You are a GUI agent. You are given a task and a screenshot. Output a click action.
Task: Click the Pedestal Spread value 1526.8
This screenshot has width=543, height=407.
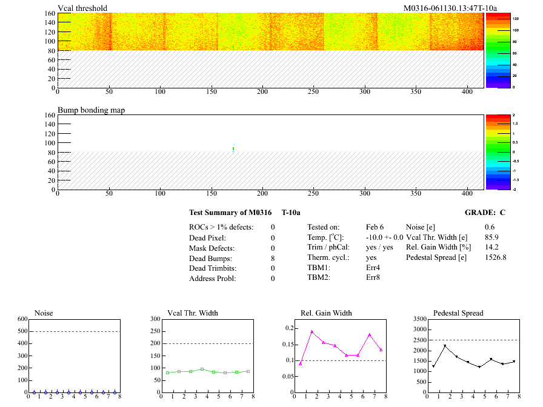[496, 257]
